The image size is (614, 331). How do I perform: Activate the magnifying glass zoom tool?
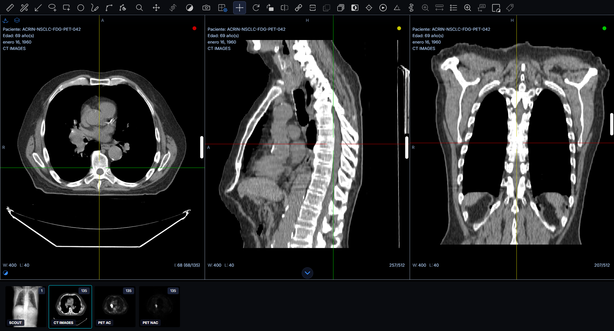click(139, 8)
